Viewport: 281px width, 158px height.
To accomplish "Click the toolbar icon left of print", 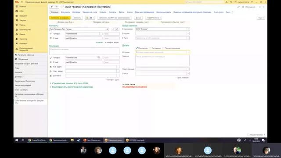I will coord(87,18).
